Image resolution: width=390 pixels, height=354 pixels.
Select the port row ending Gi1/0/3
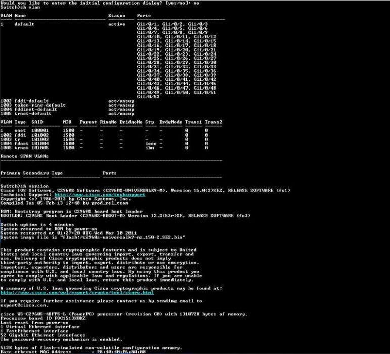pos(172,24)
